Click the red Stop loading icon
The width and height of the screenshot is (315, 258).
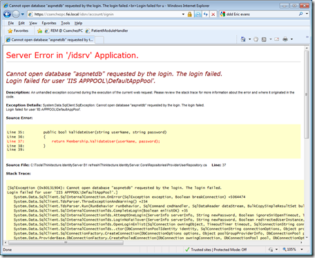click(213, 15)
